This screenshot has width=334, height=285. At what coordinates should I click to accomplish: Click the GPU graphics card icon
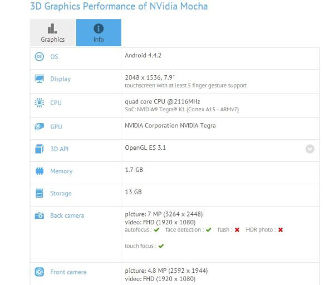pos(40,127)
